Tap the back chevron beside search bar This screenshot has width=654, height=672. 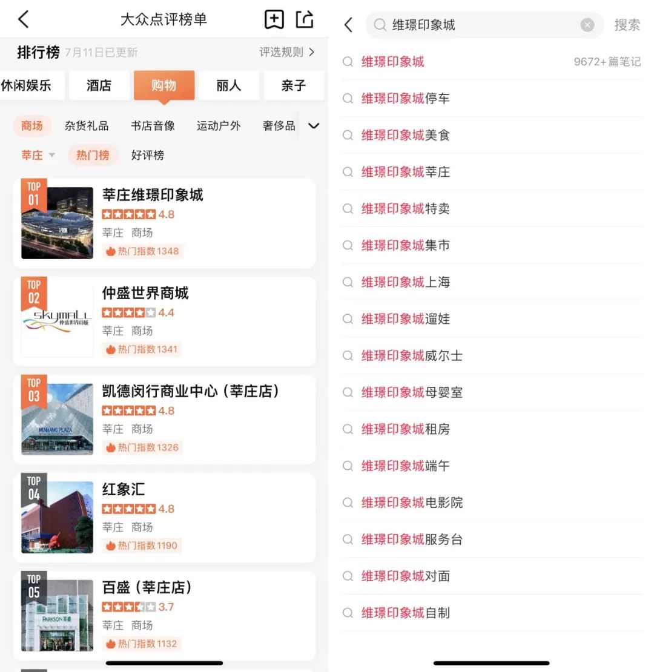348,25
